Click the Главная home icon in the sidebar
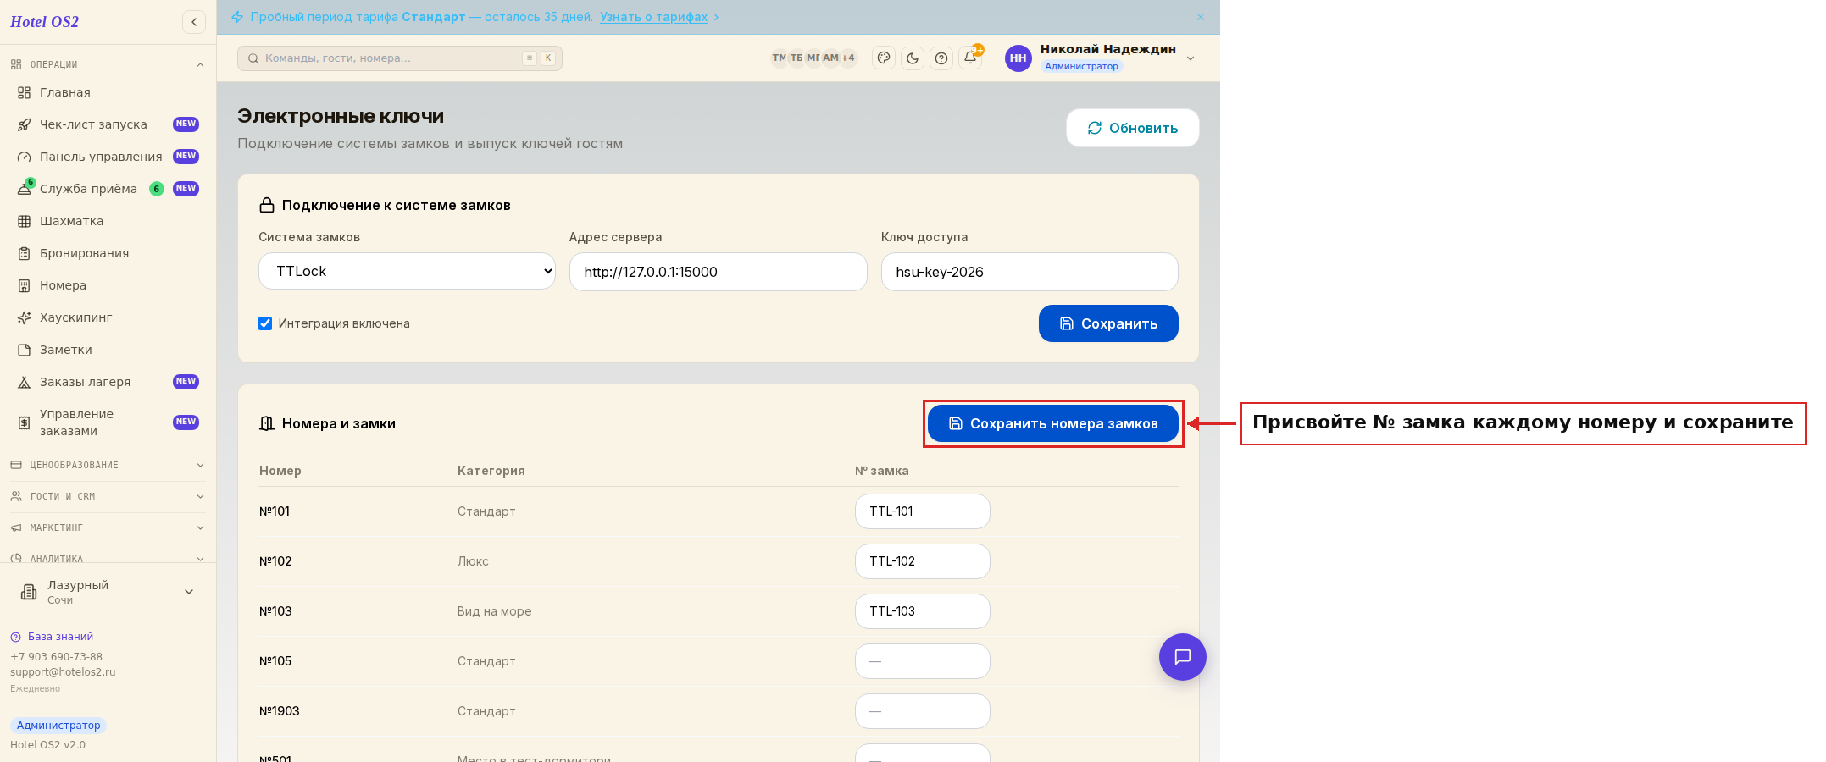 25,92
